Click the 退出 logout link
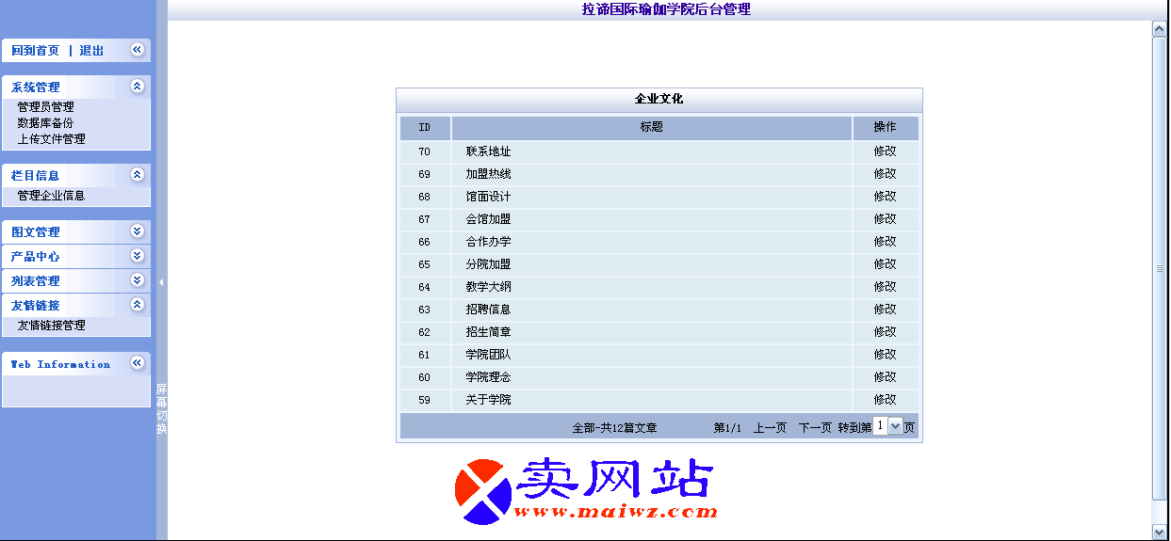The image size is (1171, 541). coord(91,51)
